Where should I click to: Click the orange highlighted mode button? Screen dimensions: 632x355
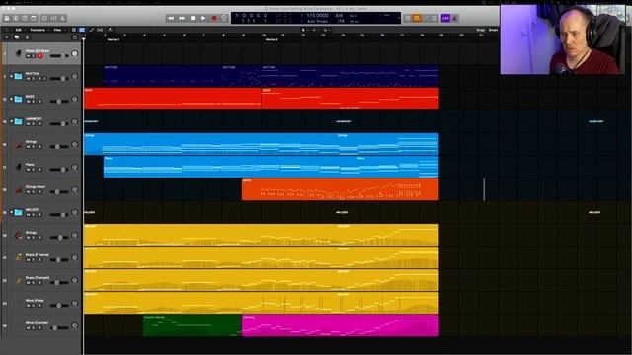[x=417, y=18]
